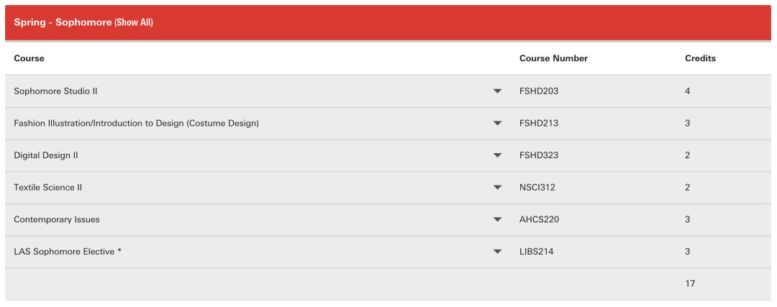Expand the LAS Sophomore Elective arrow

497,252
